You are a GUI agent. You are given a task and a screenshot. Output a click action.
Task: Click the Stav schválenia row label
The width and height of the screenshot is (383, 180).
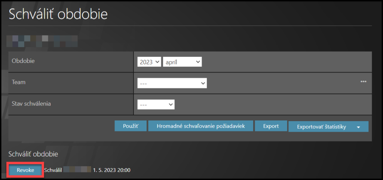[x=31, y=103]
